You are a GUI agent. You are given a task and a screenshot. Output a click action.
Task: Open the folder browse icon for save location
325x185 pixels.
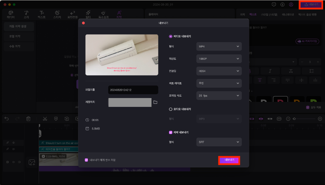(155, 102)
